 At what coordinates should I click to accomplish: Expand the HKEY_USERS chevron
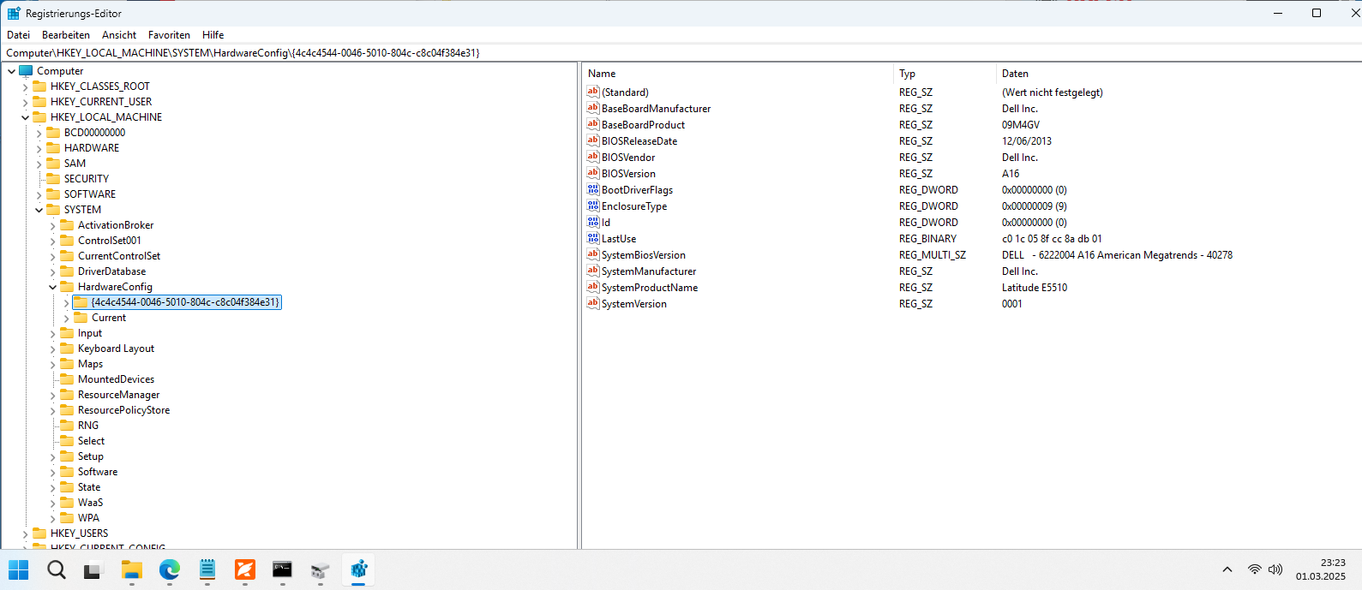coord(25,533)
